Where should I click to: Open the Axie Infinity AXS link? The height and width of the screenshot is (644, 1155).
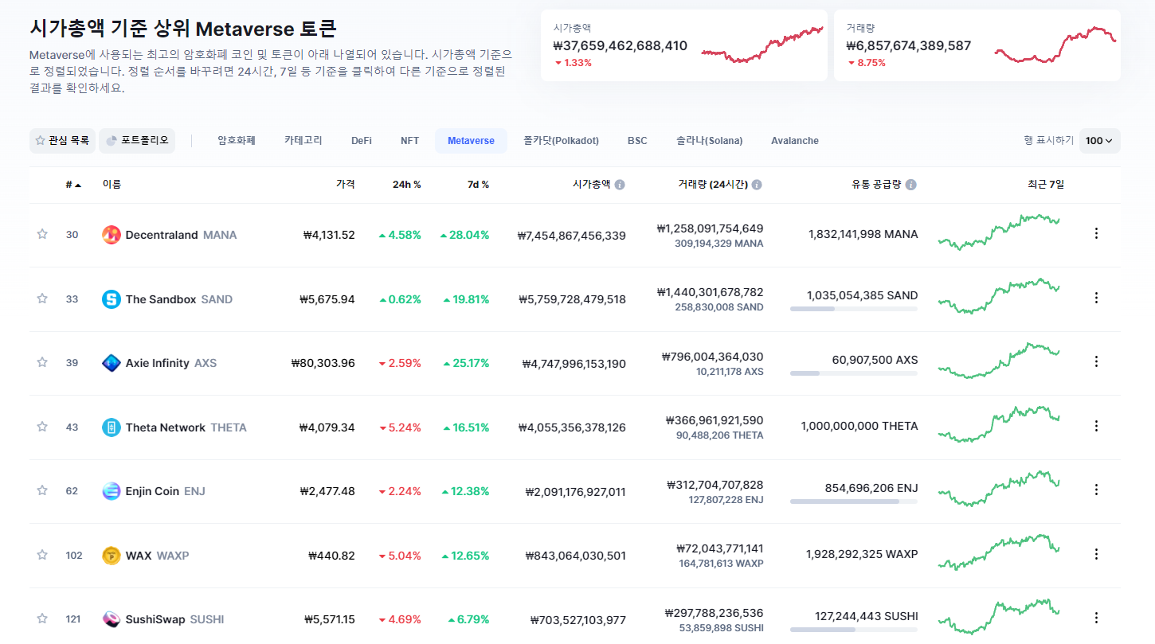(x=171, y=363)
